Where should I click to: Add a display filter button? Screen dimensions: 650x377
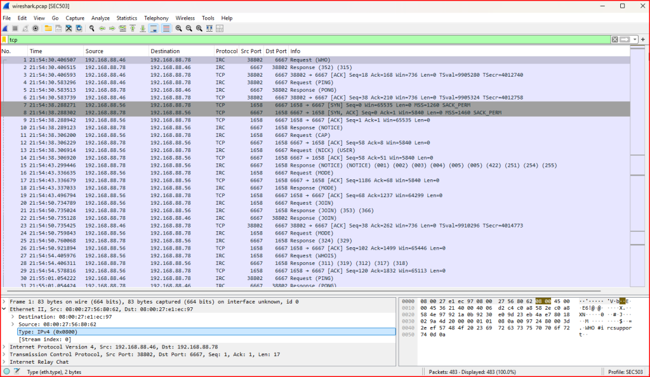point(643,40)
